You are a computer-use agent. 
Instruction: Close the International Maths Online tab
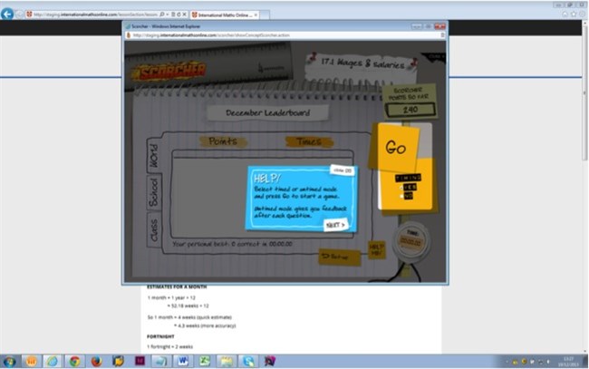point(256,15)
